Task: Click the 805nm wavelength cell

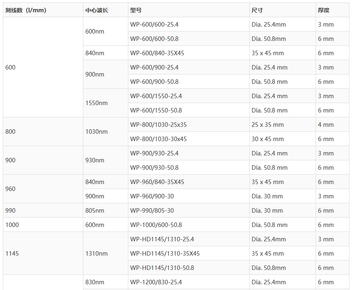Action: tap(95, 211)
